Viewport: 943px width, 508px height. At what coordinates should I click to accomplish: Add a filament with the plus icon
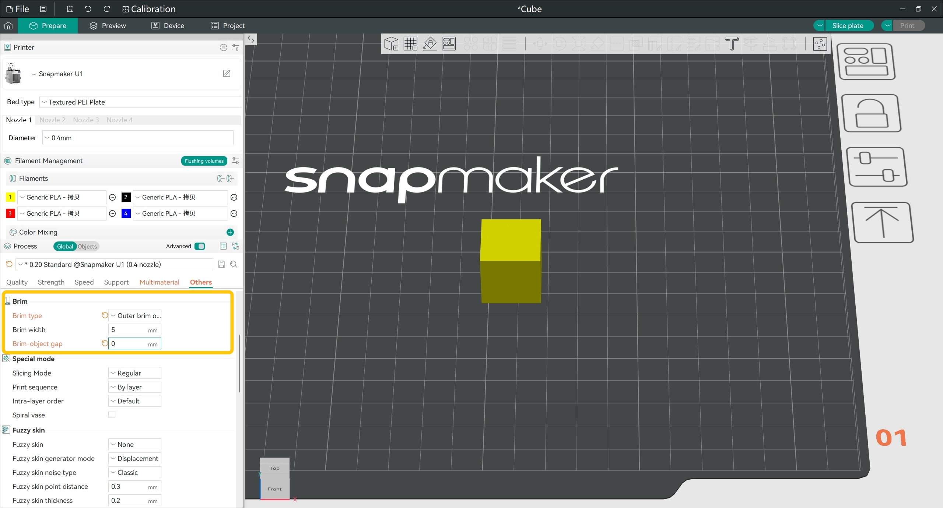pos(230,179)
